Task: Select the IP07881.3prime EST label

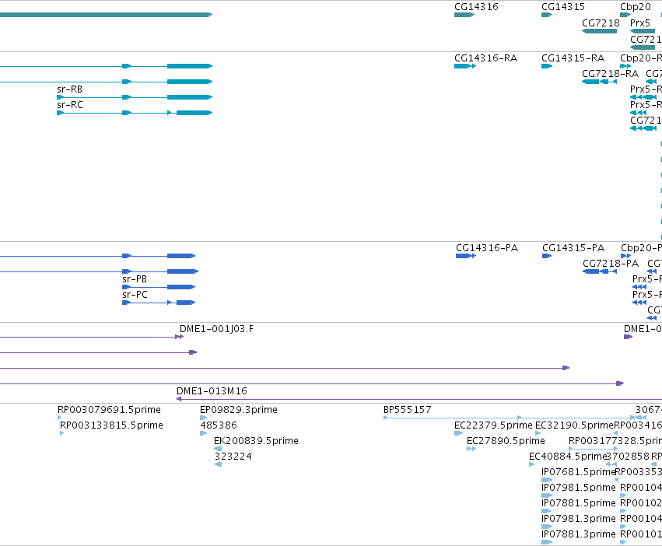Action: click(x=579, y=534)
